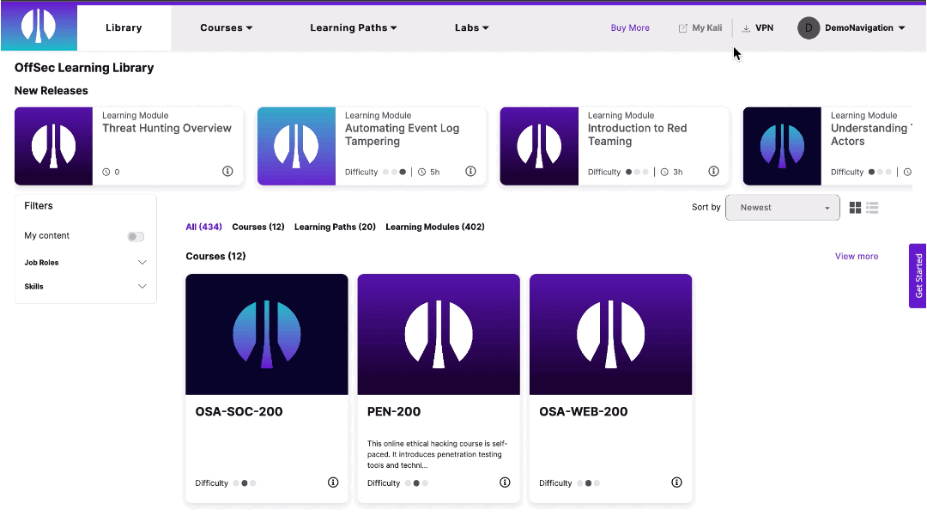The height and width of the screenshot is (522, 927).
Task: Click the OSA-SOC-200 course title
Action: (x=239, y=411)
